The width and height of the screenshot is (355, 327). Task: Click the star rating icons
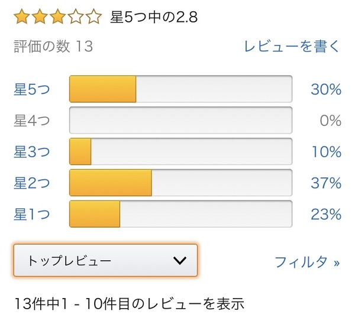pyautogui.click(x=57, y=17)
